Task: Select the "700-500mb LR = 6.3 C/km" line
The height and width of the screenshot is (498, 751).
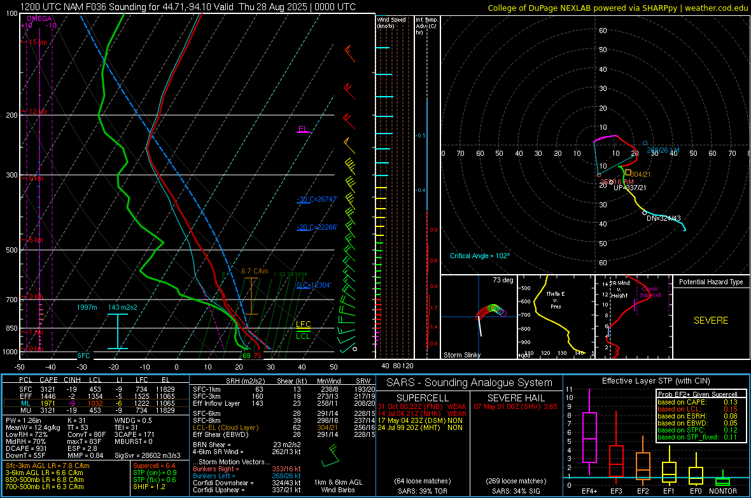Action: pyautogui.click(x=45, y=487)
